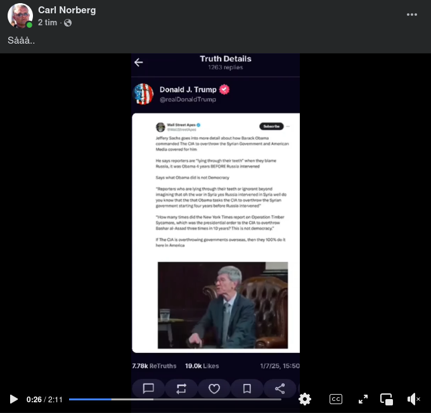Open the post timestamp '2 tim'
The width and height of the screenshot is (431, 413).
[48, 23]
